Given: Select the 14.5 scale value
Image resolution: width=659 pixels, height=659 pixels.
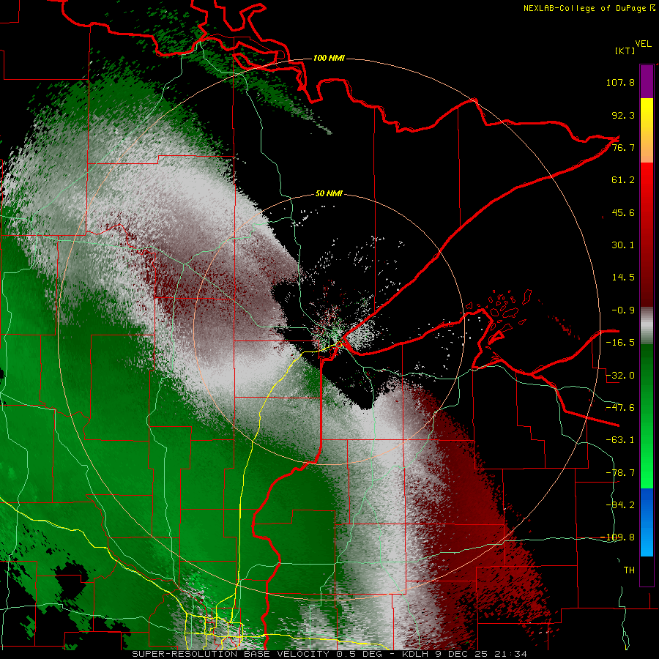Looking at the screenshot, I should tap(623, 278).
